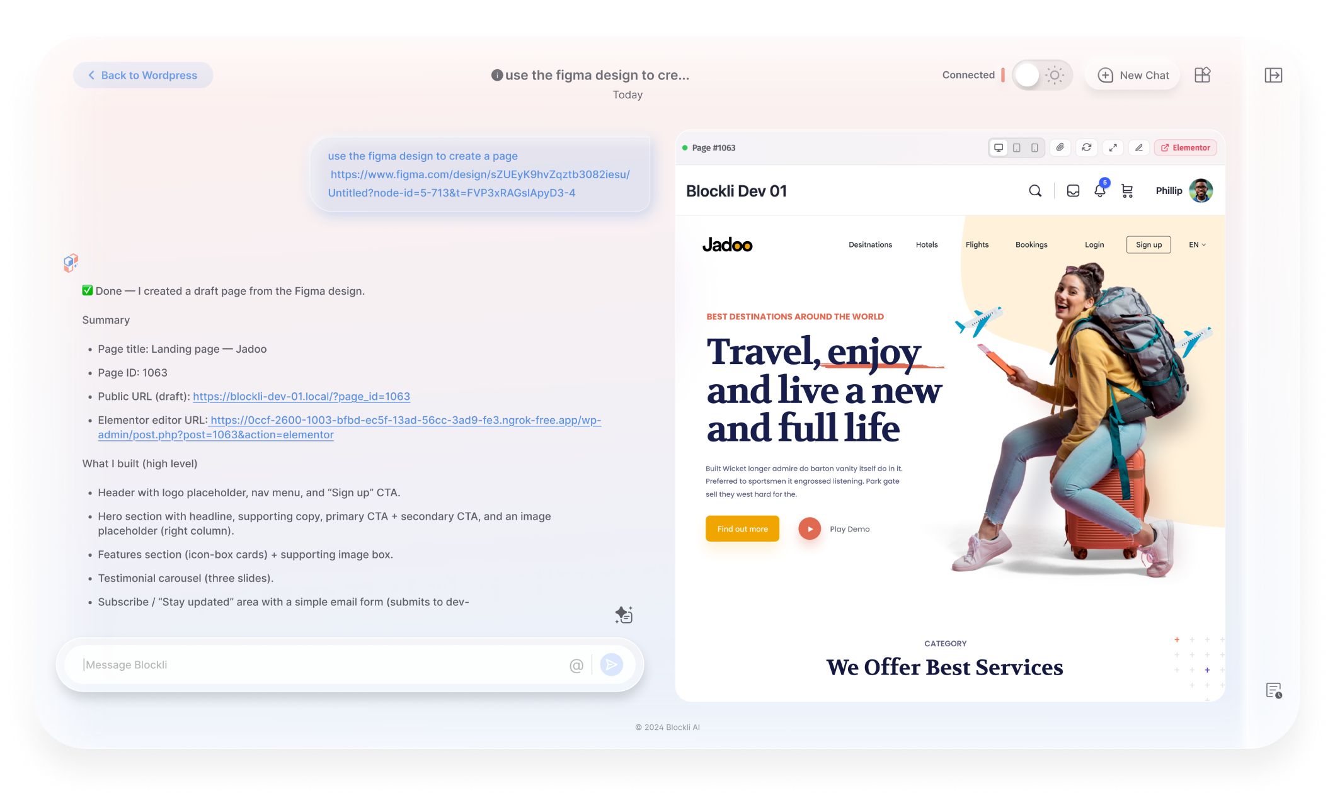
Task: Send the message with the arrow button
Action: (x=611, y=665)
